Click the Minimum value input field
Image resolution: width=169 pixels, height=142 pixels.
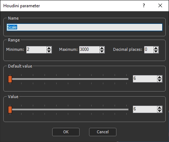pos(36,50)
